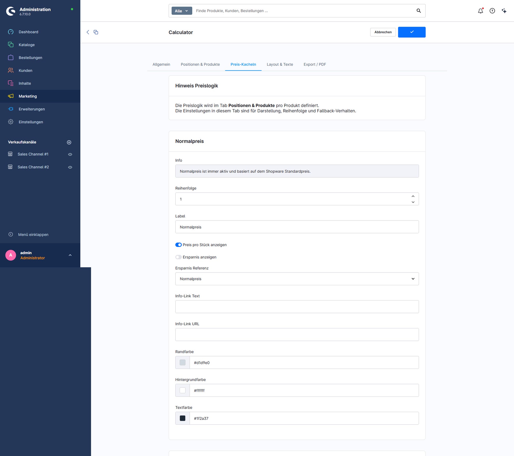514x456 pixels.
Task: Toggle visibility eye for Sales Channel #1
Action: point(70,154)
